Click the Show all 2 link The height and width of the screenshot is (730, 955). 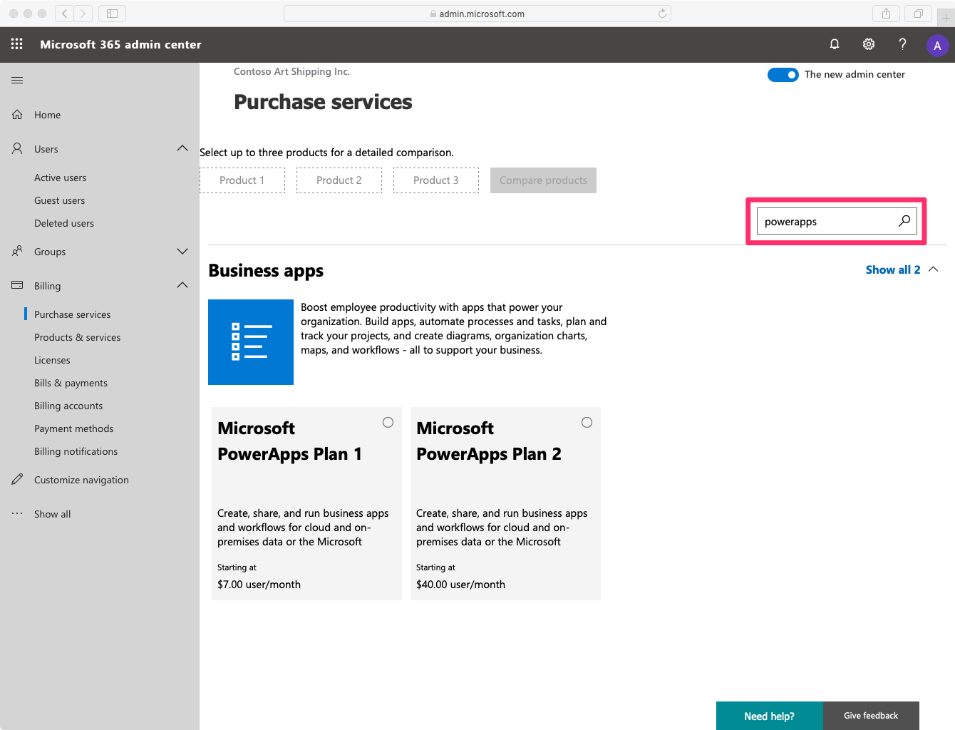(892, 269)
